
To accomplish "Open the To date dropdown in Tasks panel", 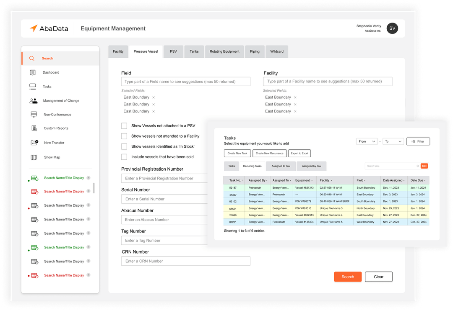I will pyautogui.click(x=393, y=141).
